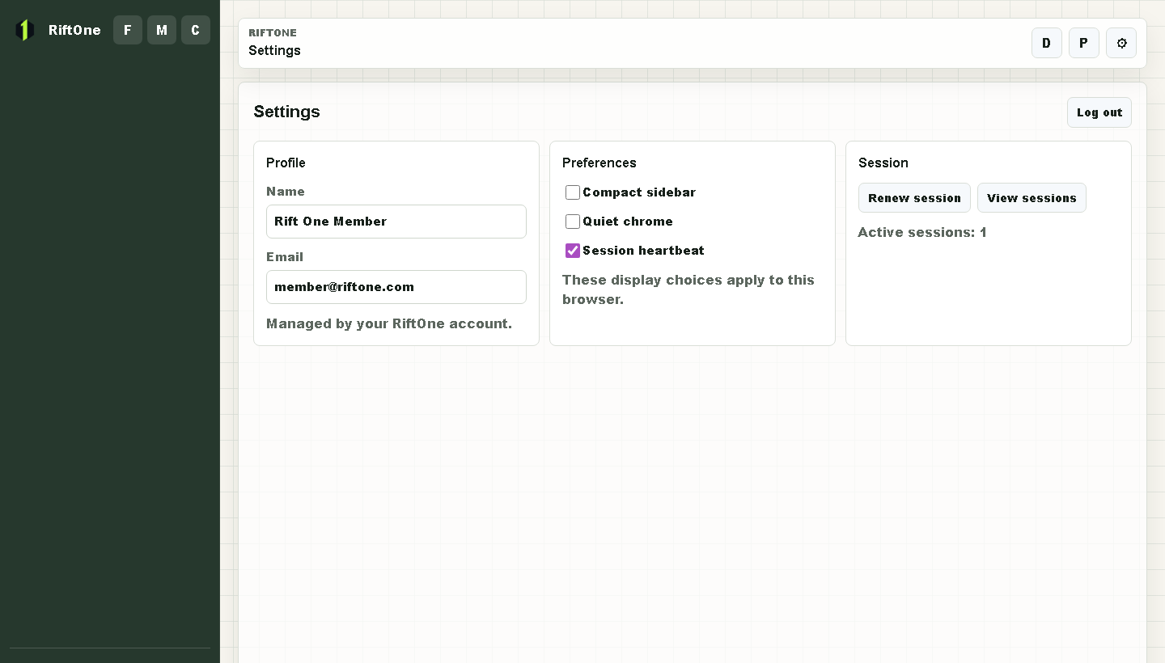
Task: Click the Session card heading
Action: pyautogui.click(x=883, y=163)
